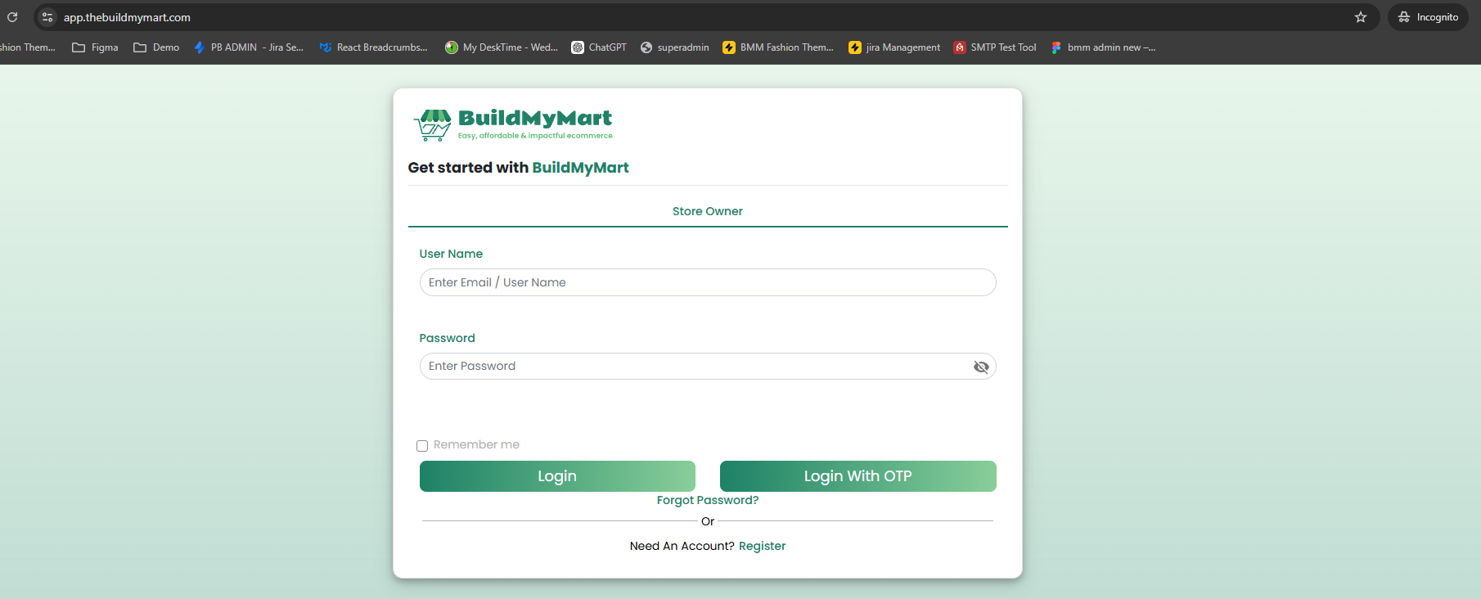1481x599 pixels.
Task: Click the Login With OTP button
Action: (x=858, y=476)
